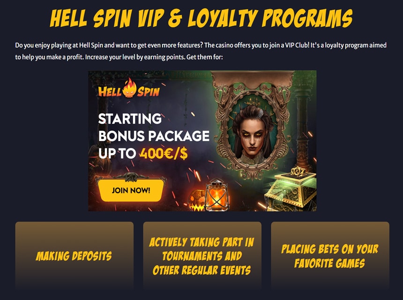Click the Starting Bonus Package headline
Screen dimensions: 403x300
[154, 127]
